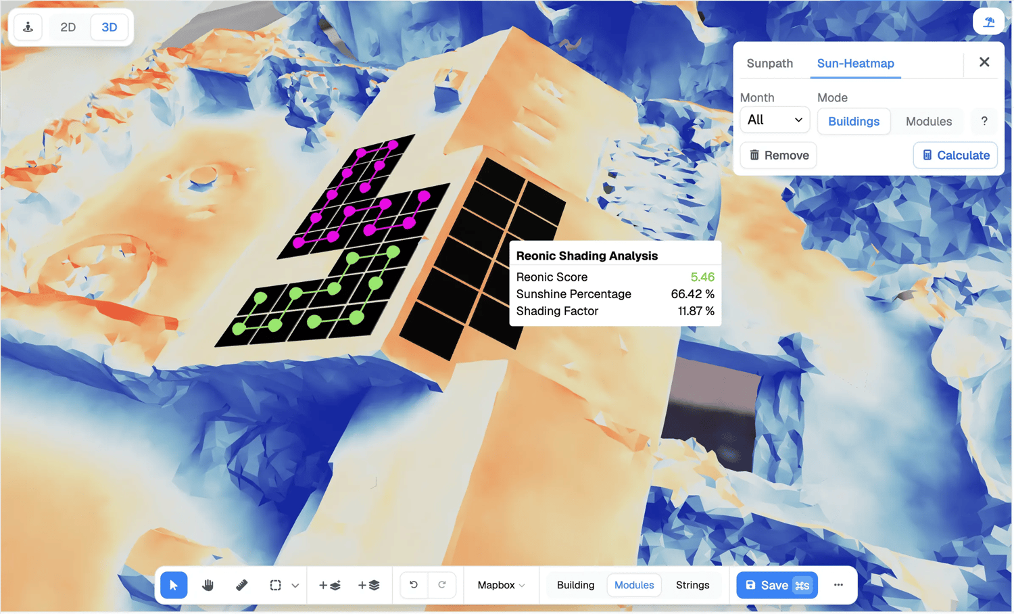Viewport: 1014px width, 614px height.
Task: Remove the heatmap
Action: [779, 155]
